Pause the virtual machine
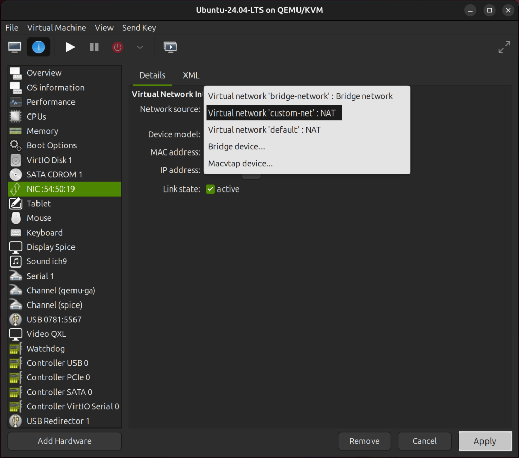The width and height of the screenshot is (519, 458). click(x=94, y=47)
